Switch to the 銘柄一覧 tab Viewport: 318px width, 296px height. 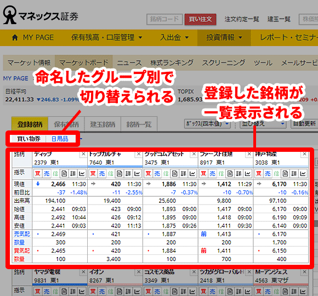pos(139,124)
